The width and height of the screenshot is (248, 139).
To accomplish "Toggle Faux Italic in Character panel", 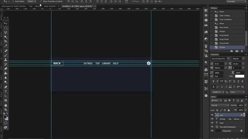I will (x=217, y=81).
